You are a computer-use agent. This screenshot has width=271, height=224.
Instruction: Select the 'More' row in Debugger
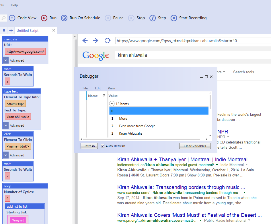click(159, 119)
